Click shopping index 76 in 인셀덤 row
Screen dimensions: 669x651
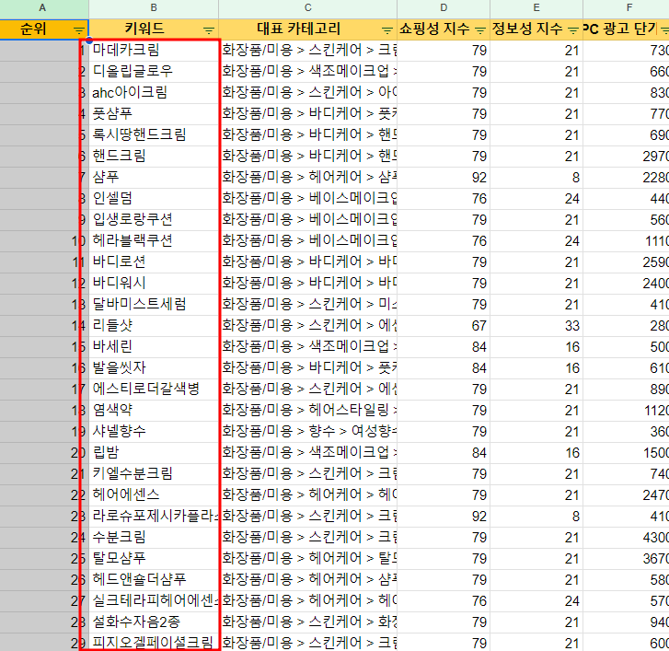tap(444, 199)
